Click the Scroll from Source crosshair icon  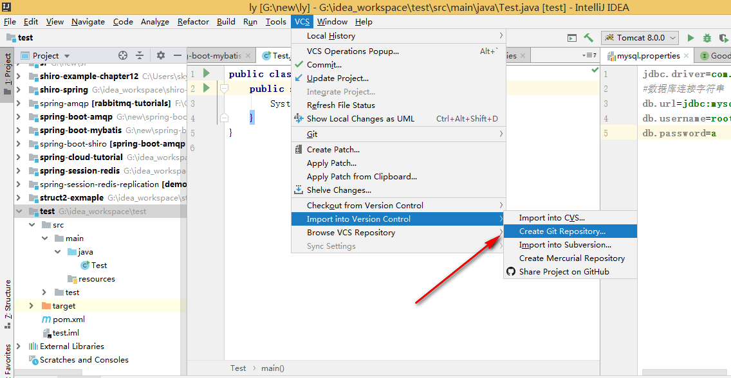coord(123,55)
